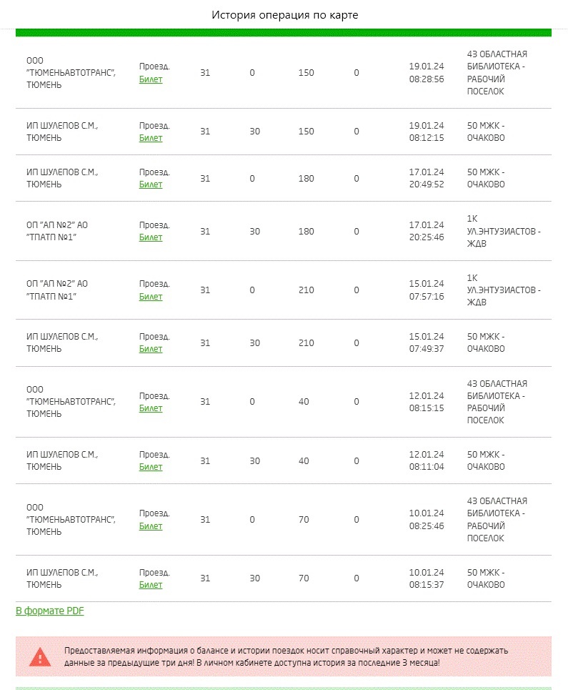
Task: Open Билет link for 19.01.24 08:28:56 trip
Action: coord(151,79)
